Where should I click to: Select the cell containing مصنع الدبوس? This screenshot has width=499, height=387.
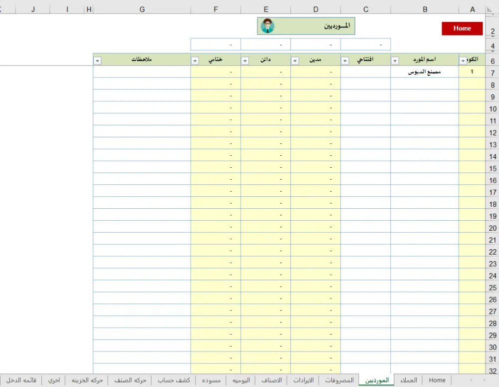[x=425, y=71]
